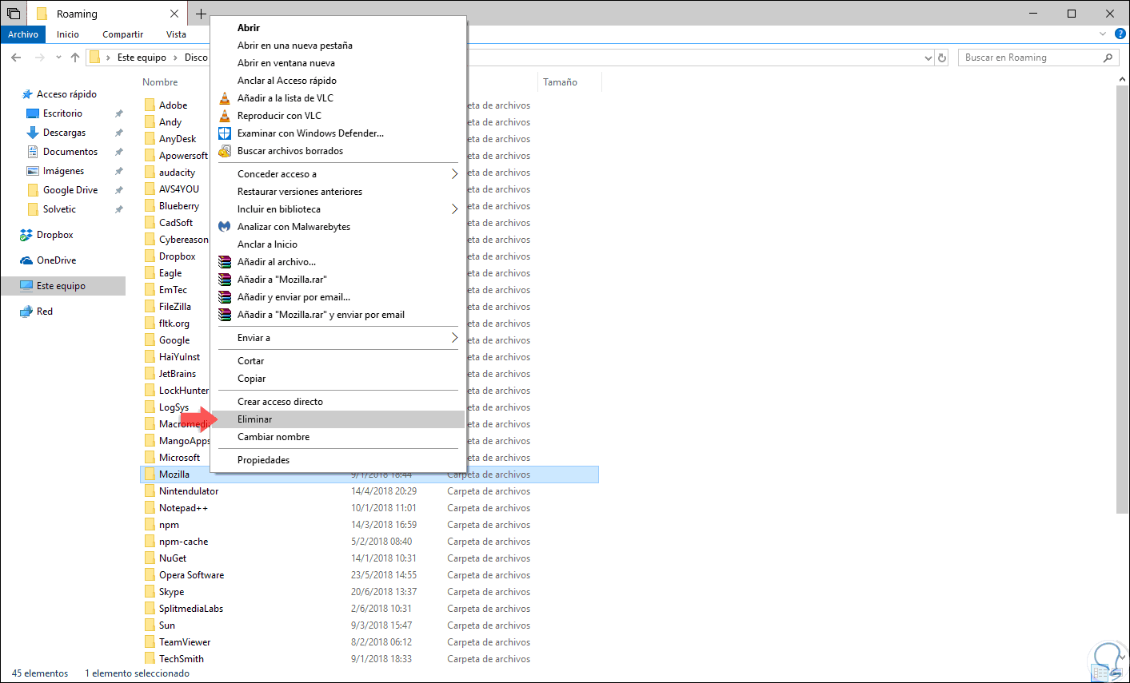This screenshot has width=1130, height=683.
Task: Open the Inicio ribbon tab
Action: point(68,34)
